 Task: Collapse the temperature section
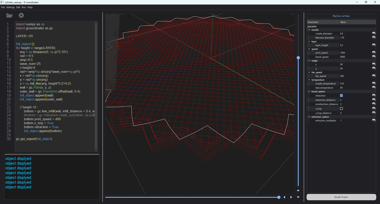309,80
